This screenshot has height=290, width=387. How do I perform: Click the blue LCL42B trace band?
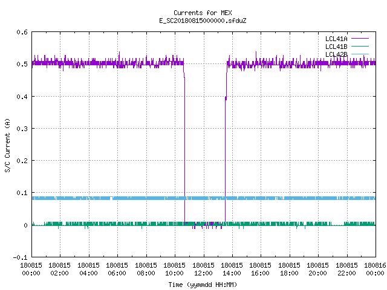coord(204,198)
